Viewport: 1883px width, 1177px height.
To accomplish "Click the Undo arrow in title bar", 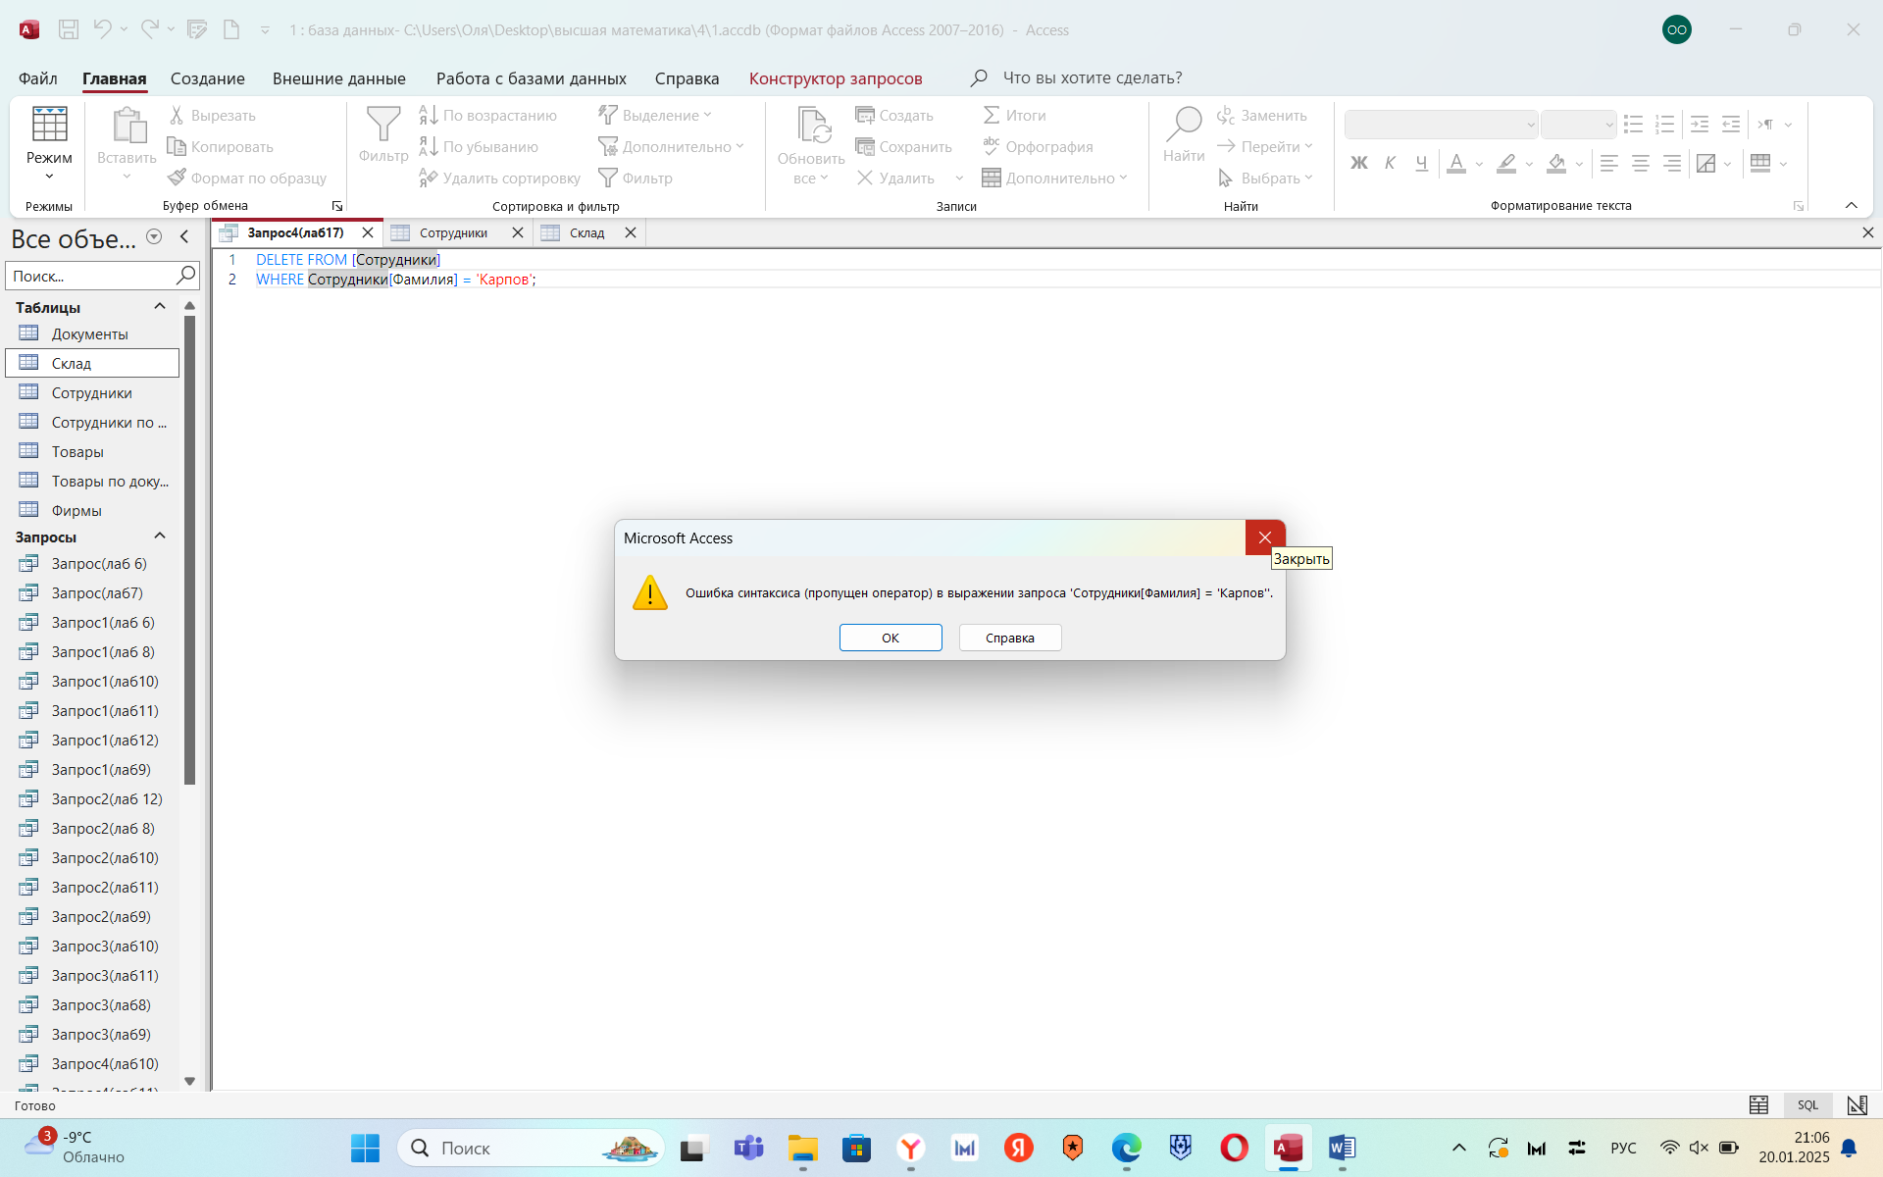I will coord(102,29).
